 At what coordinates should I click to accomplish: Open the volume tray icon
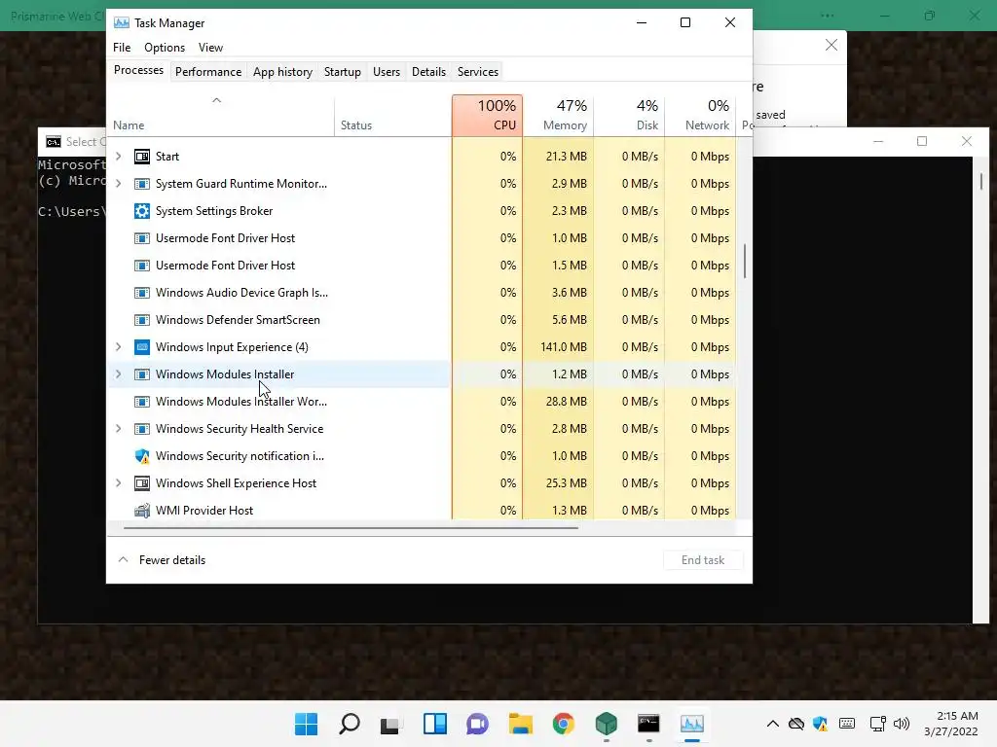coord(902,724)
